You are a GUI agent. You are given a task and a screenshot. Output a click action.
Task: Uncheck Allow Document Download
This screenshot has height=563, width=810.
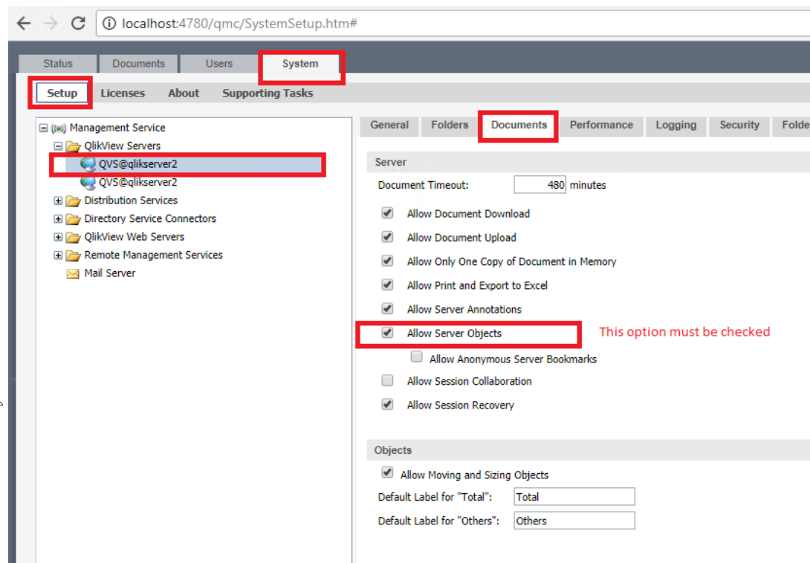click(387, 212)
